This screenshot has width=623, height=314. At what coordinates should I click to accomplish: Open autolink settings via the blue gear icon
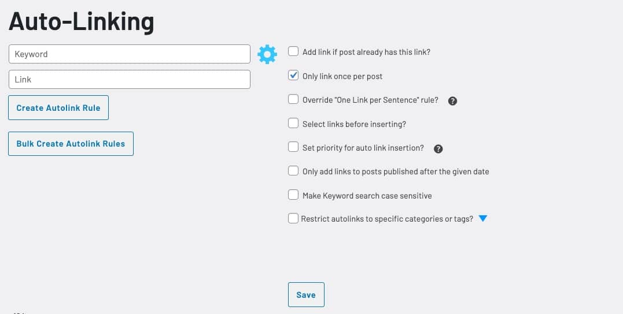(x=267, y=54)
